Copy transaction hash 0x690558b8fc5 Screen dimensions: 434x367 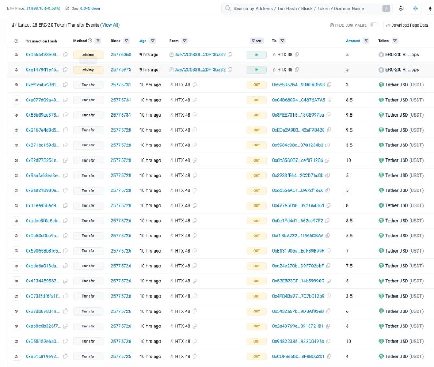coord(66,251)
